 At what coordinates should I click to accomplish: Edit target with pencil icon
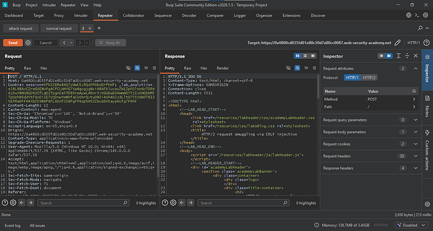point(397,43)
